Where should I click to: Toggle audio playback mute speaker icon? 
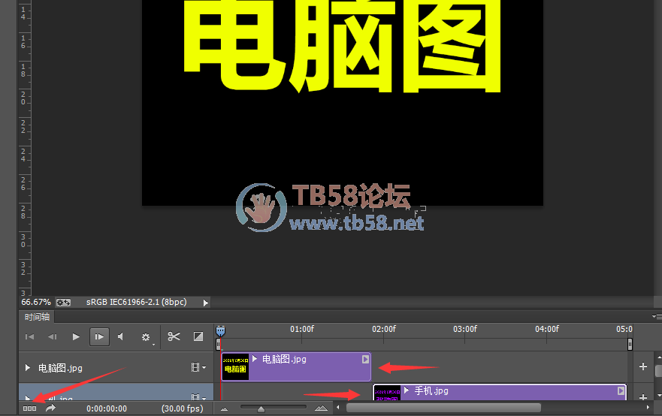121,336
